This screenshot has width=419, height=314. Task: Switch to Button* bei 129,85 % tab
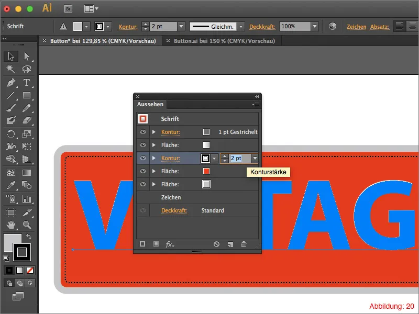pyautogui.click(x=103, y=41)
